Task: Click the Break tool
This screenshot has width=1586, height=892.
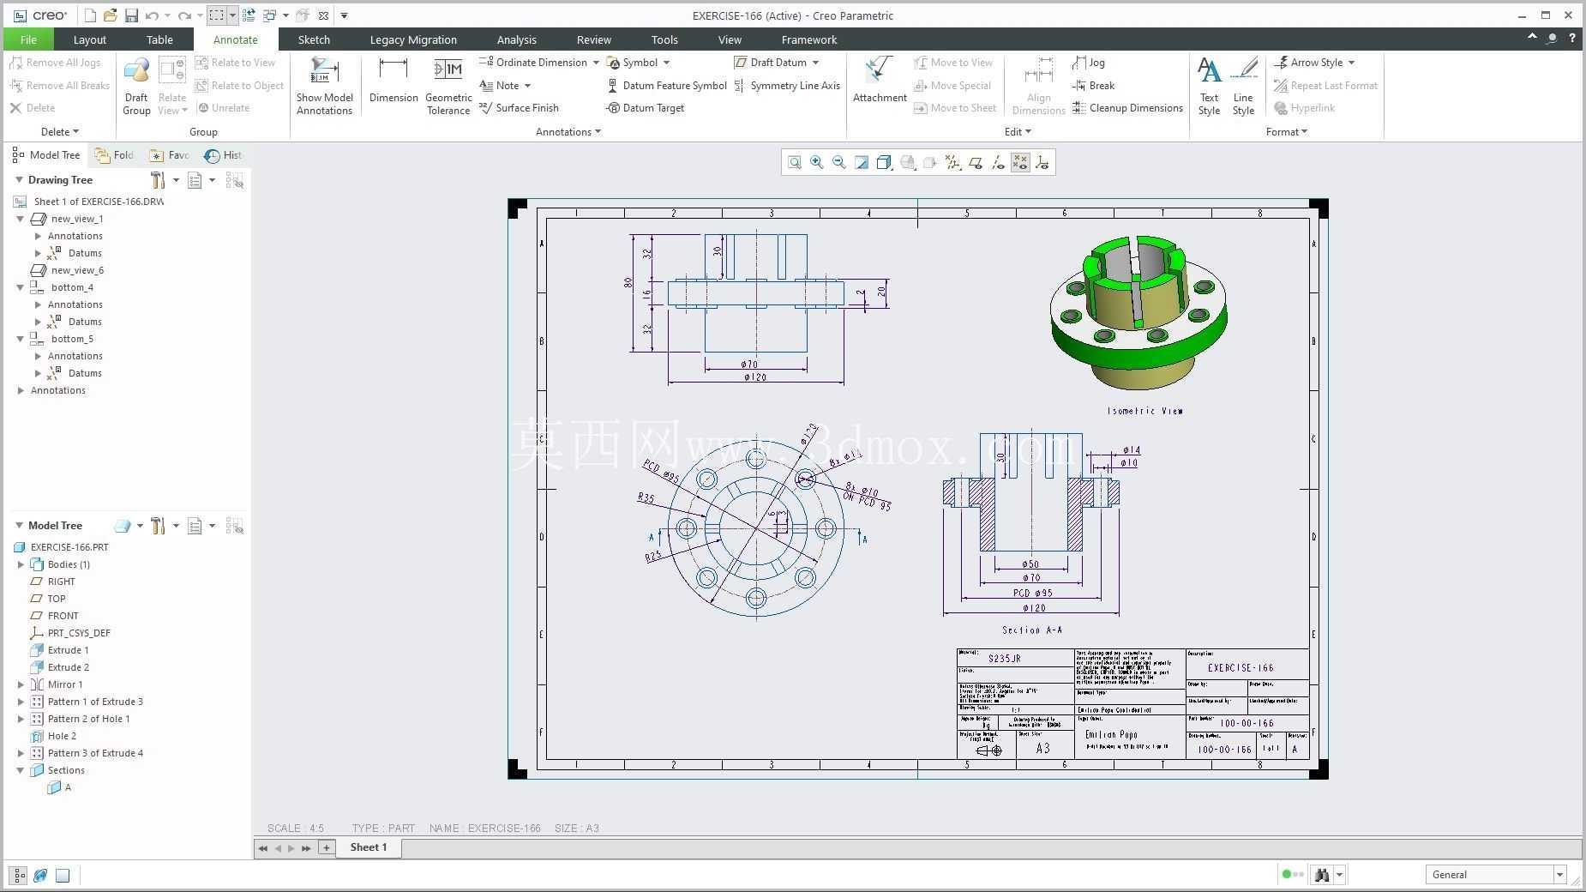Action: [x=1094, y=86]
